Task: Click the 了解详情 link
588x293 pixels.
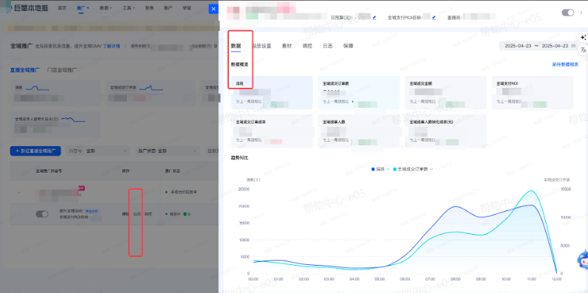Action: 112,46
